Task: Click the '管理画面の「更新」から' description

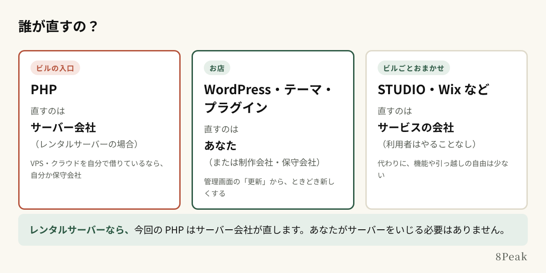Action: pos(269,187)
